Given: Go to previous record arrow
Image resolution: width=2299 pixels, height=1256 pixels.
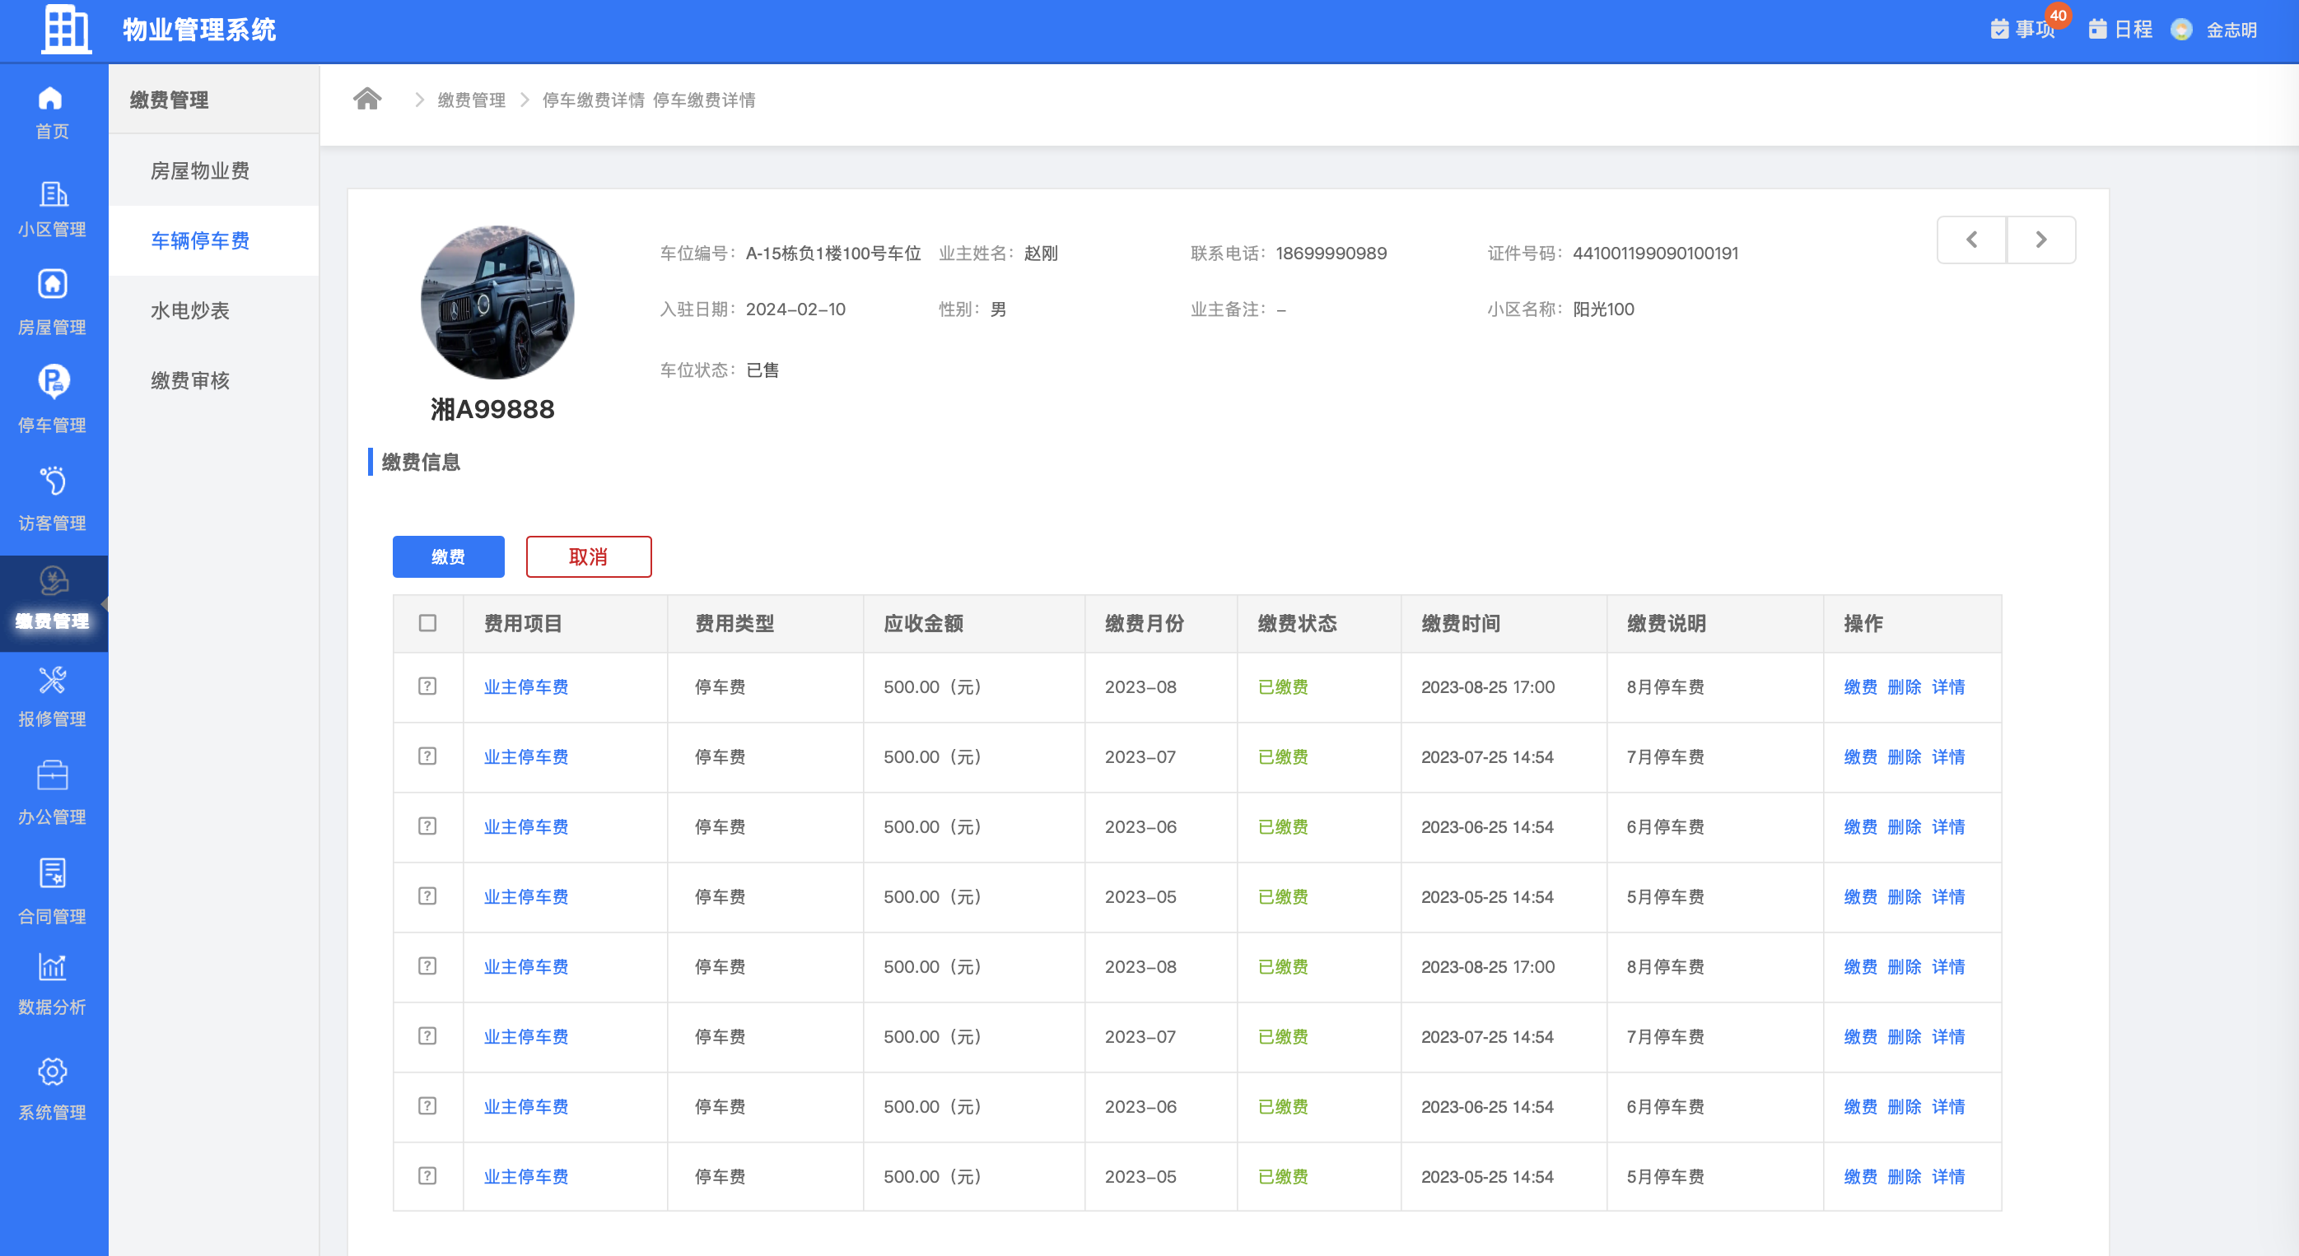Looking at the screenshot, I should [x=1971, y=239].
